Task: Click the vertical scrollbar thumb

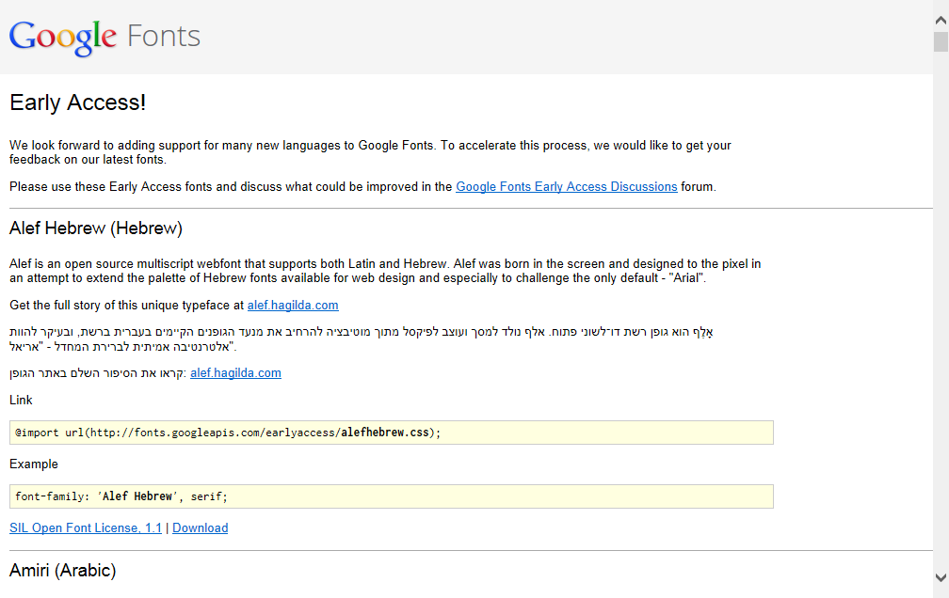Action: pyautogui.click(x=941, y=41)
